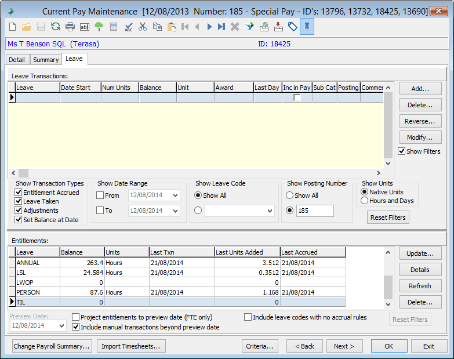
Task: Enable the To date range checkbox
Action: [x=100, y=211]
